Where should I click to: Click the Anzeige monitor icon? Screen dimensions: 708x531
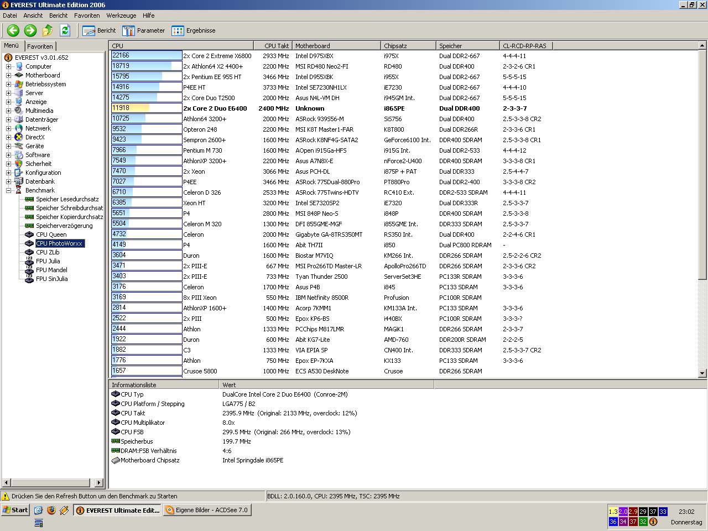click(x=19, y=102)
